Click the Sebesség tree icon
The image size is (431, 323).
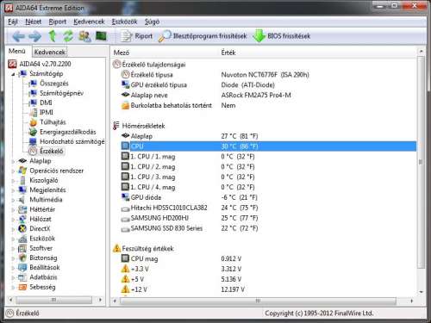point(22,287)
